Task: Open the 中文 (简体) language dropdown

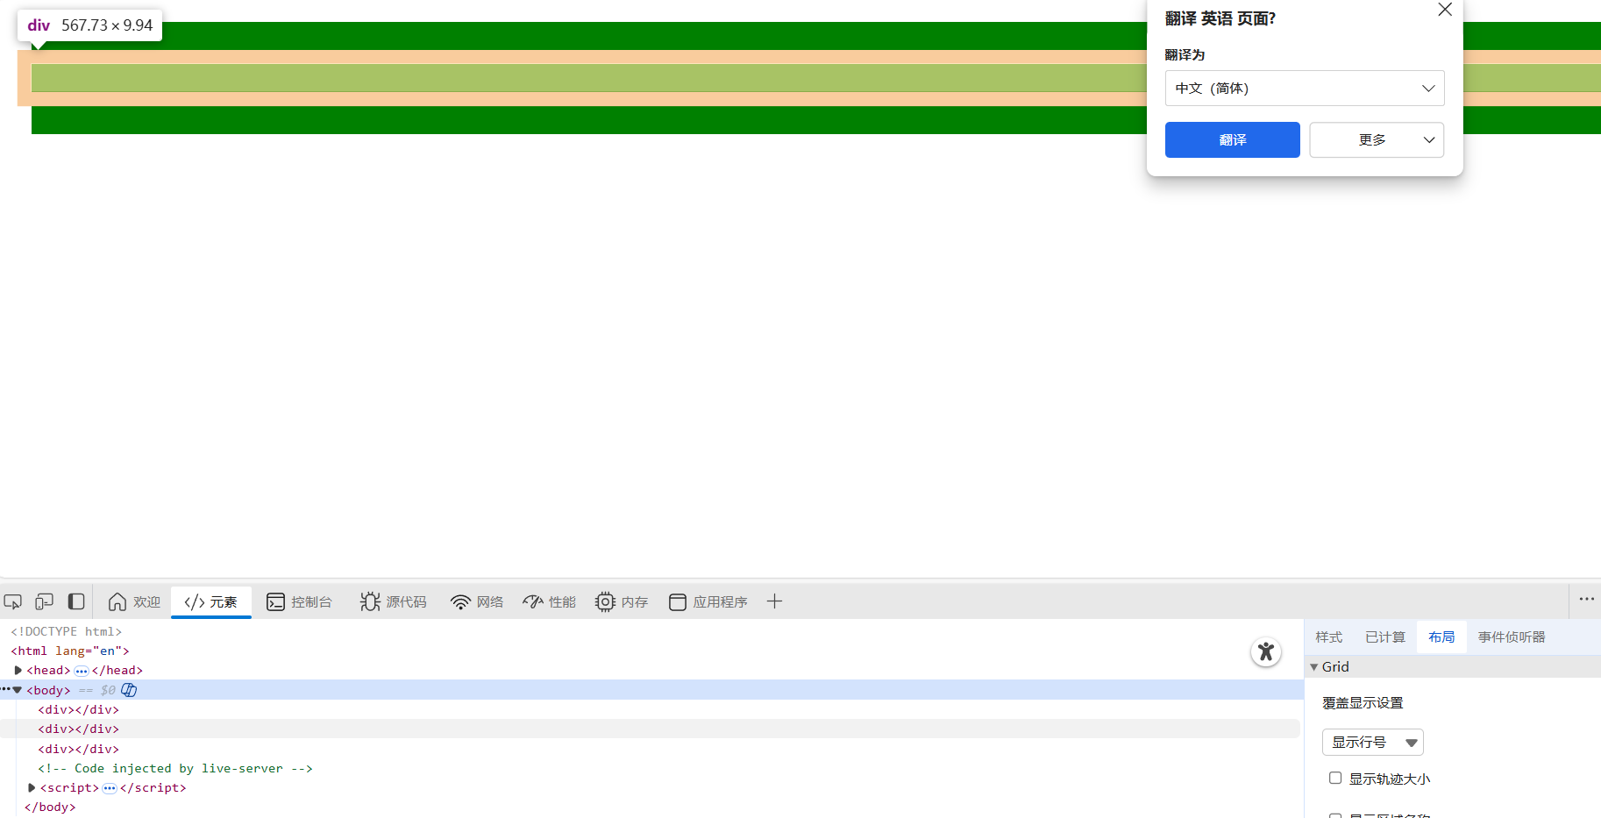Action: (x=1305, y=89)
